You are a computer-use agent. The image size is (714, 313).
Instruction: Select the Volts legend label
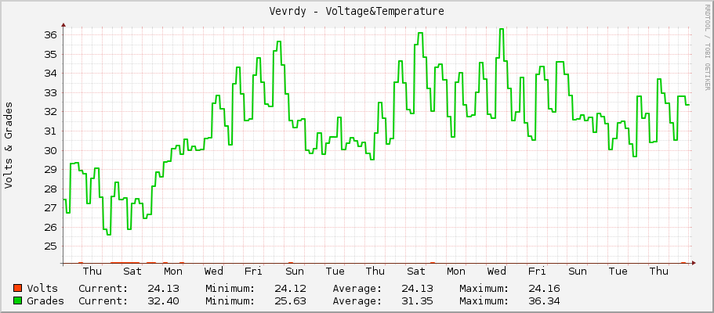click(42, 288)
